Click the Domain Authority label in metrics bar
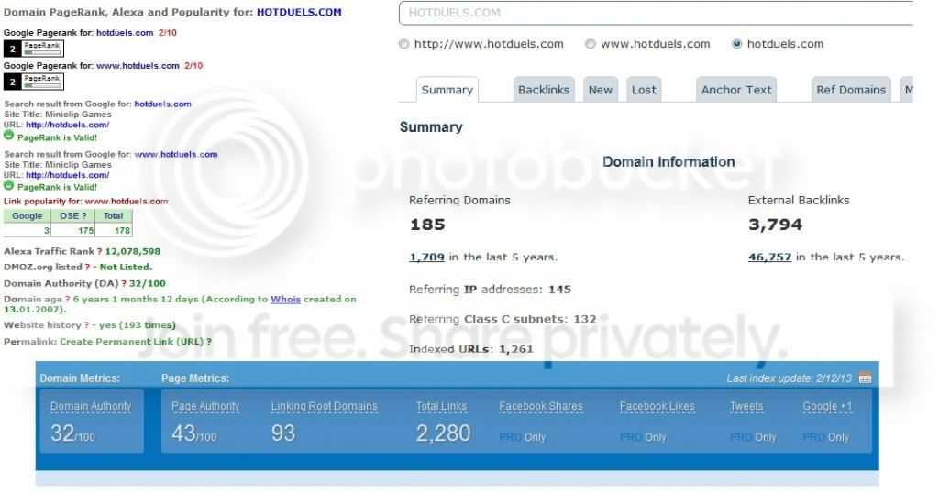The width and height of the screenshot is (939, 493). 91,406
